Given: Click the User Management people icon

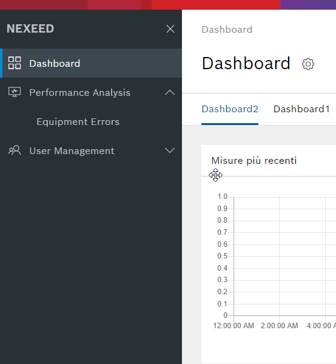Looking at the screenshot, I should pyautogui.click(x=15, y=150).
